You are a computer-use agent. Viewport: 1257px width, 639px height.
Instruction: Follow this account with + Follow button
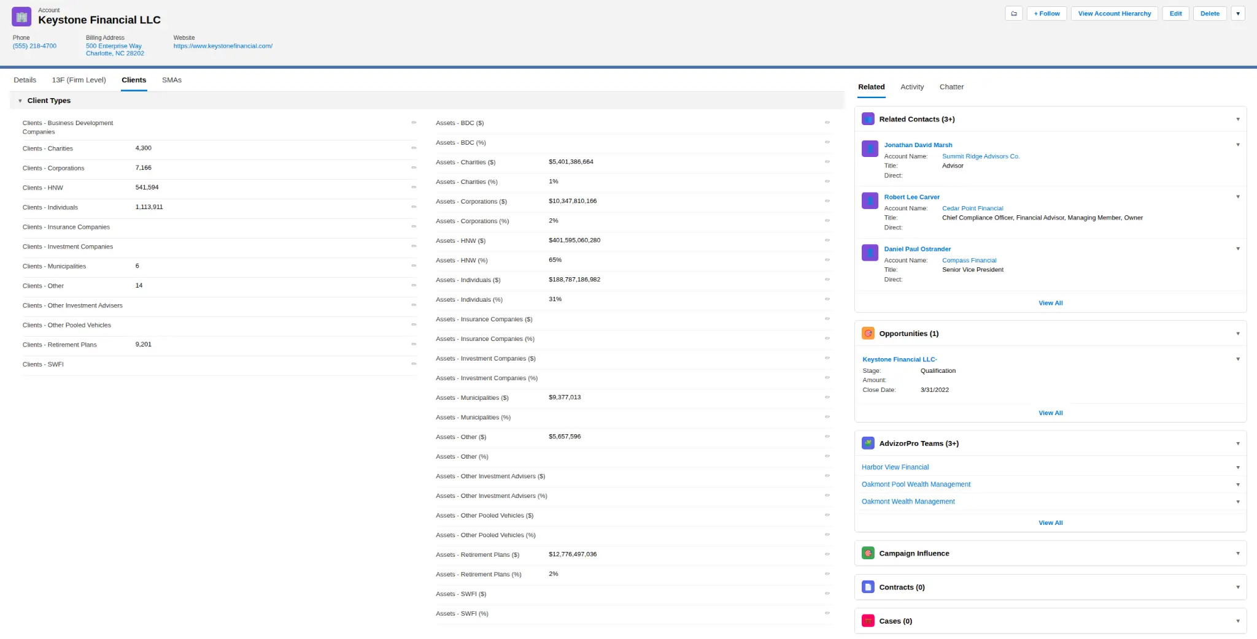coord(1047,13)
